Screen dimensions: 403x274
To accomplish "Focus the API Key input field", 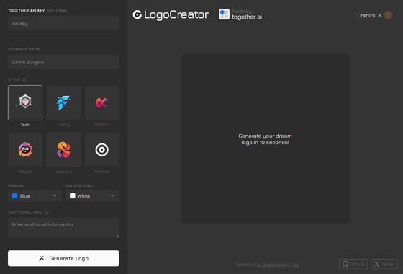I will (x=63, y=23).
